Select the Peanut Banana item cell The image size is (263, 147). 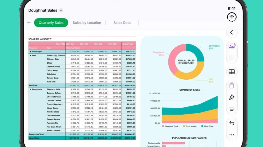(56, 119)
